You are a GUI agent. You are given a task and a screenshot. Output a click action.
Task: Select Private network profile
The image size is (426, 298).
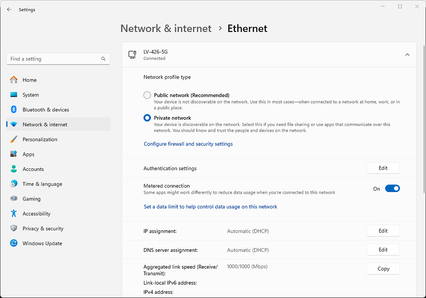pyautogui.click(x=147, y=118)
